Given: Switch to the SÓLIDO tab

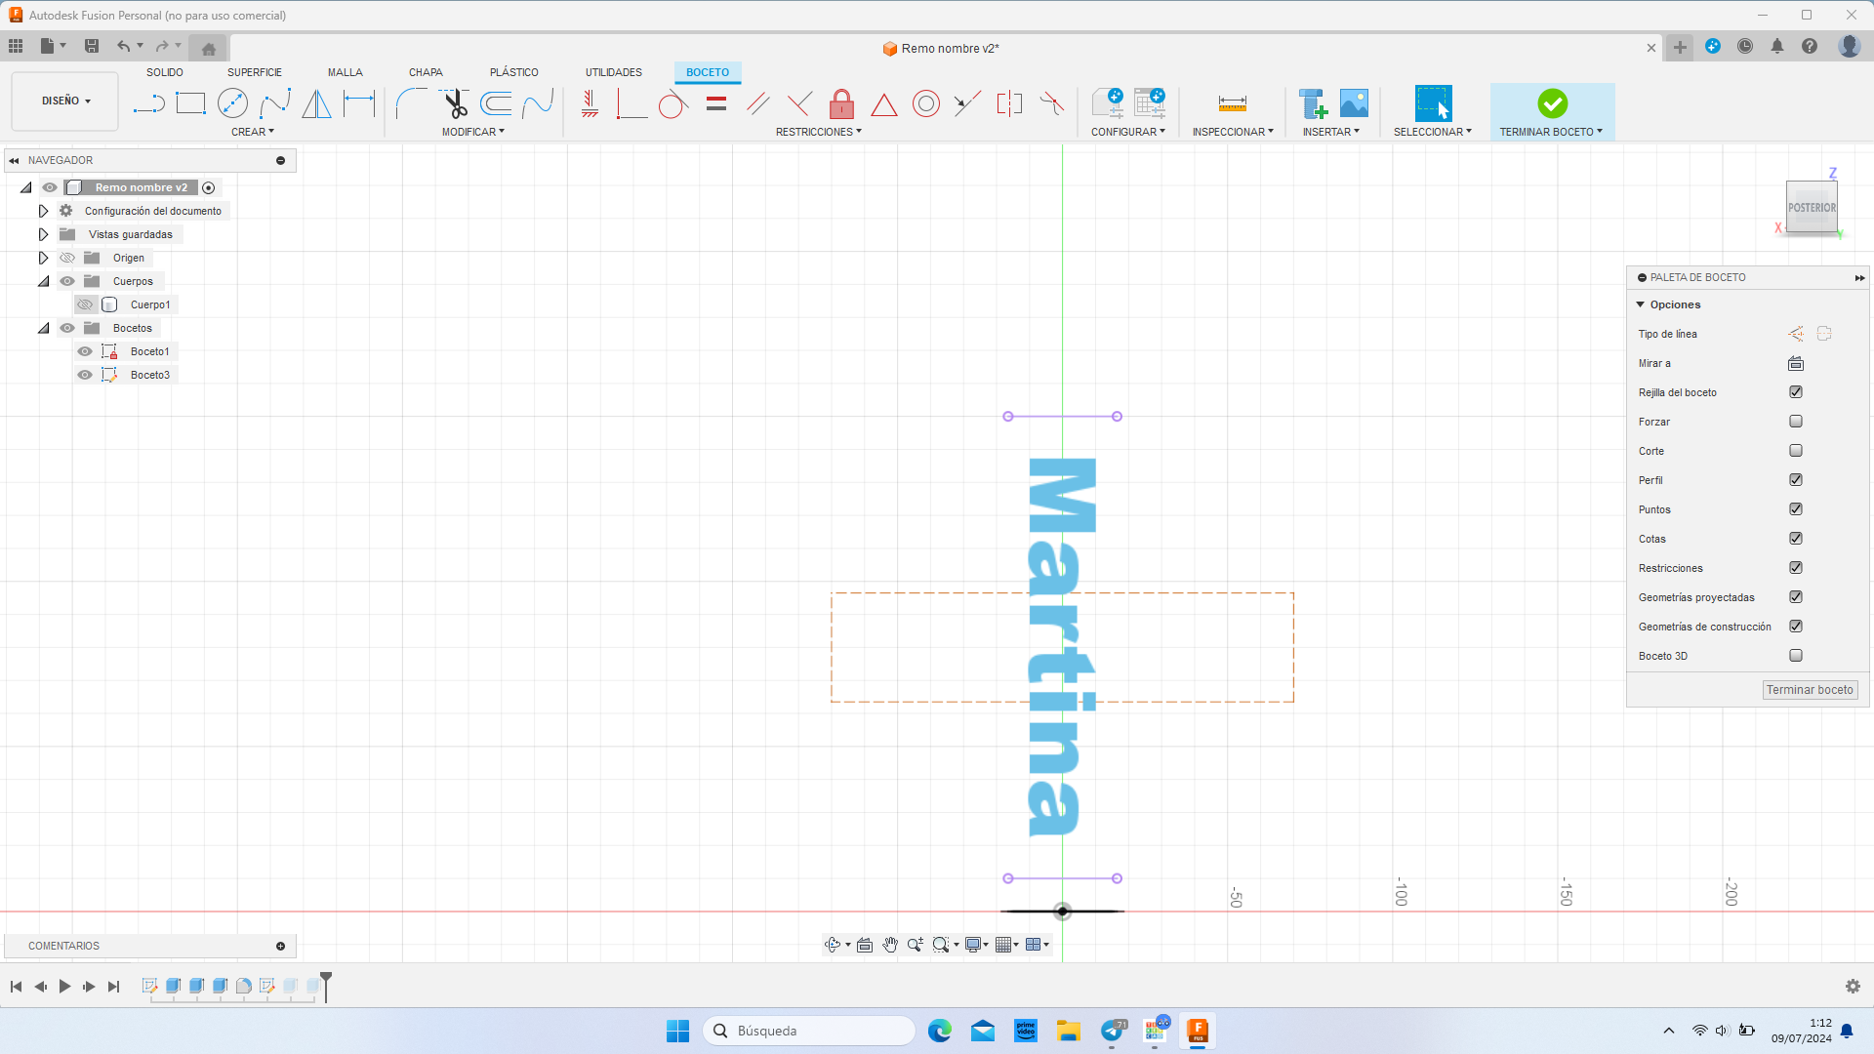Looking at the screenshot, I should pos(165,72).
